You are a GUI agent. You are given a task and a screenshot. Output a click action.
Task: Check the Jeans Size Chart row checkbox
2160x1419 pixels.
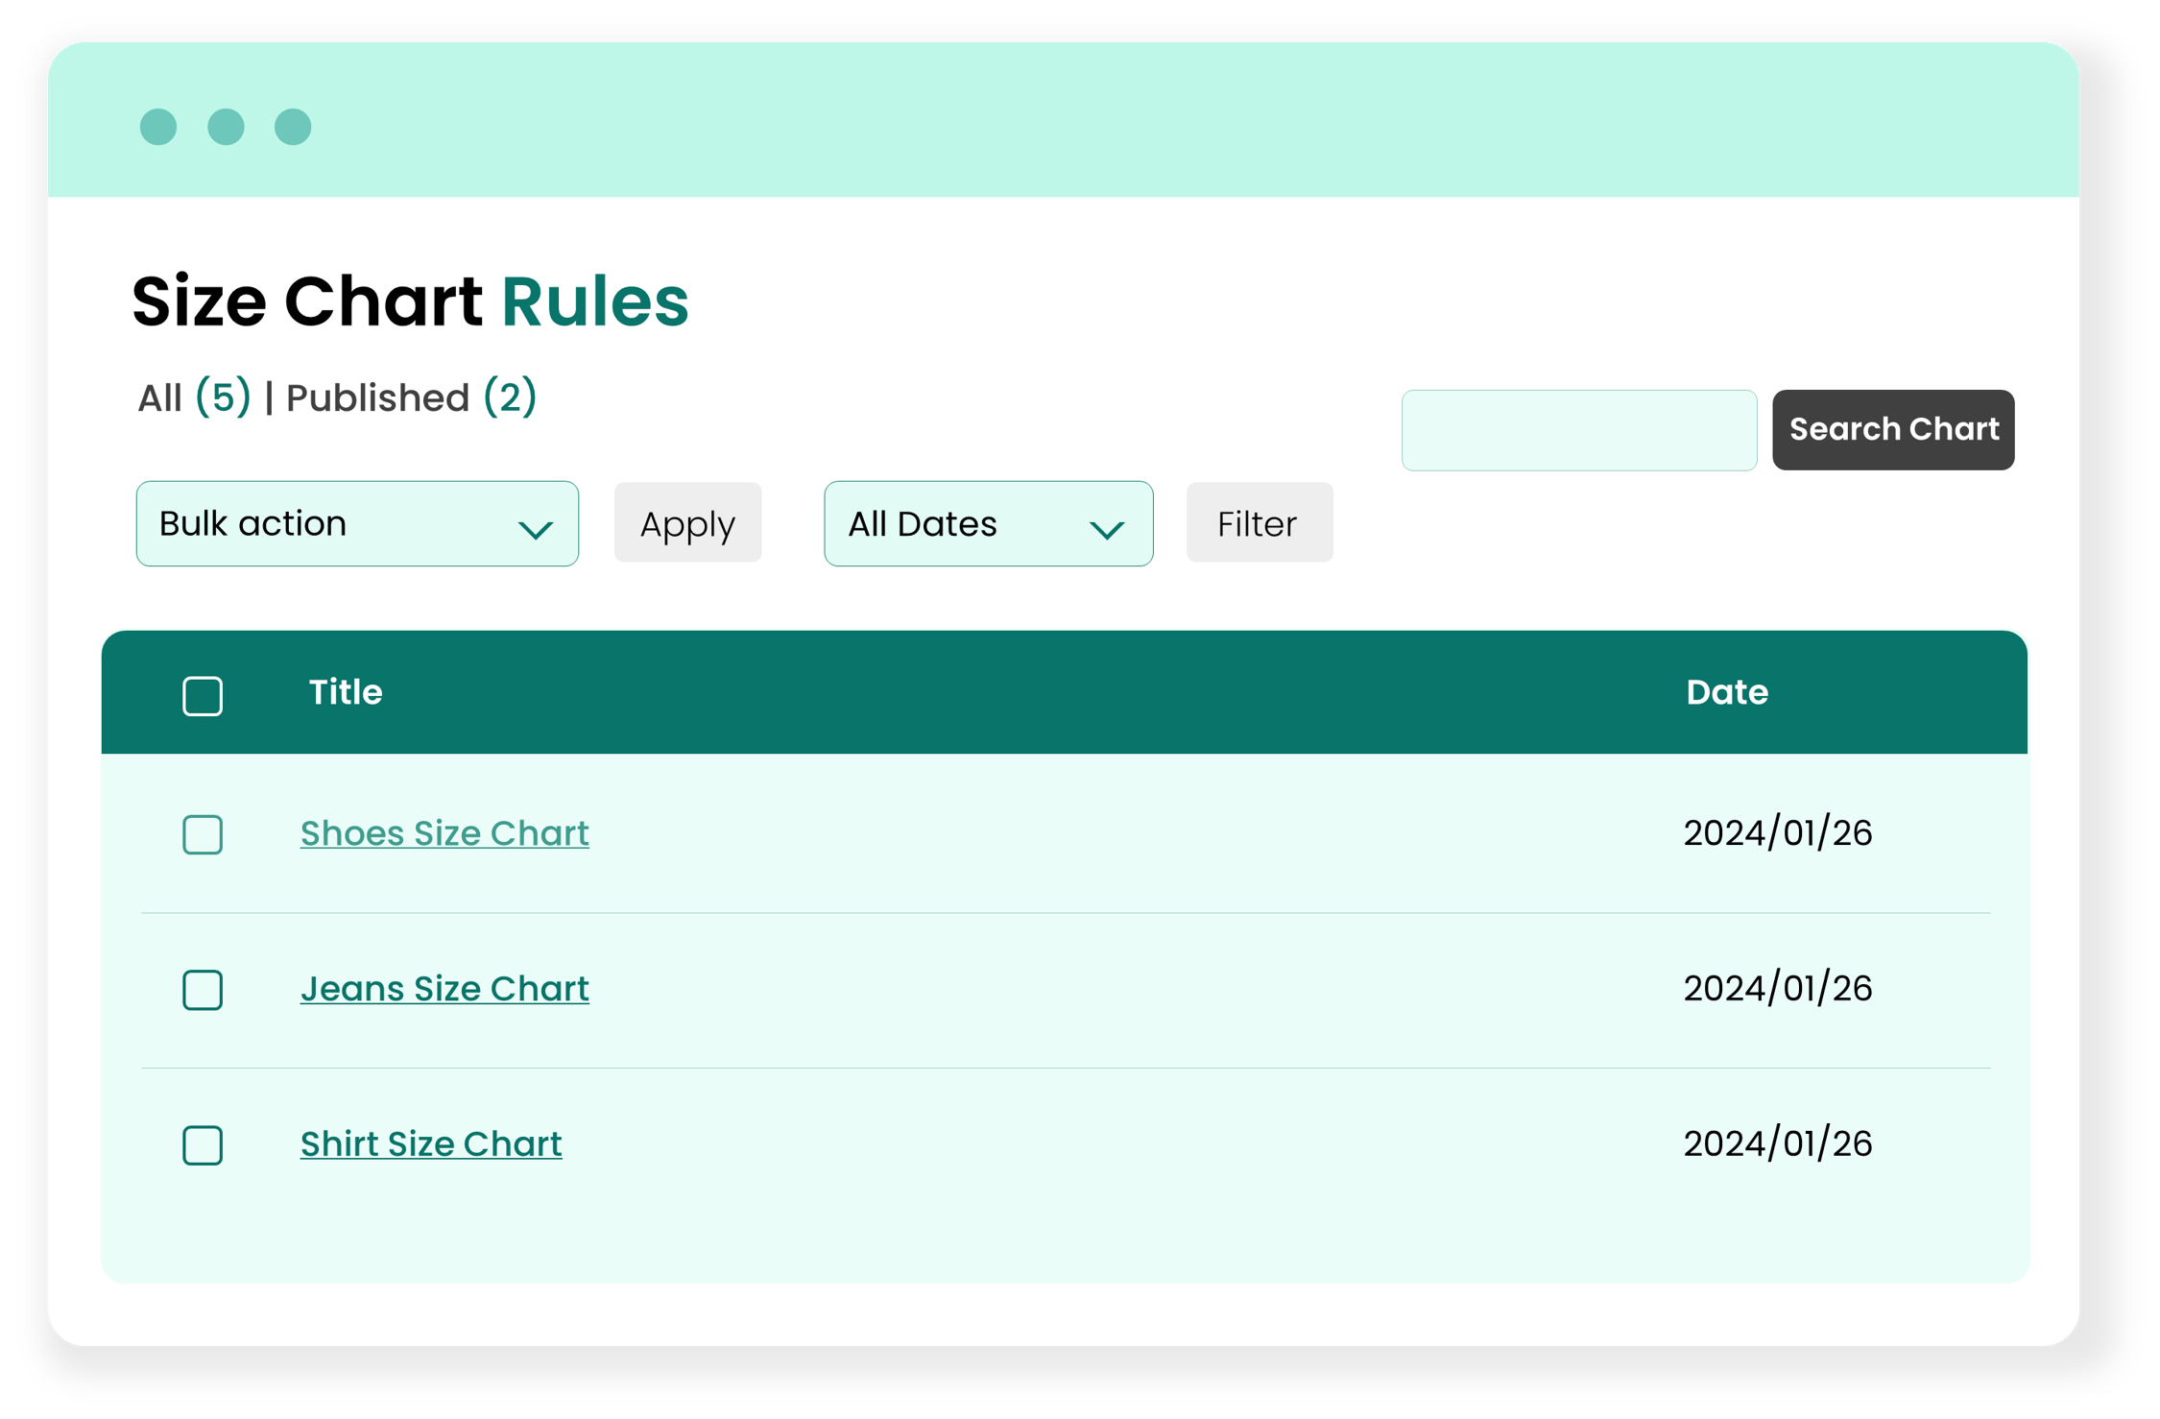[203, 990]
